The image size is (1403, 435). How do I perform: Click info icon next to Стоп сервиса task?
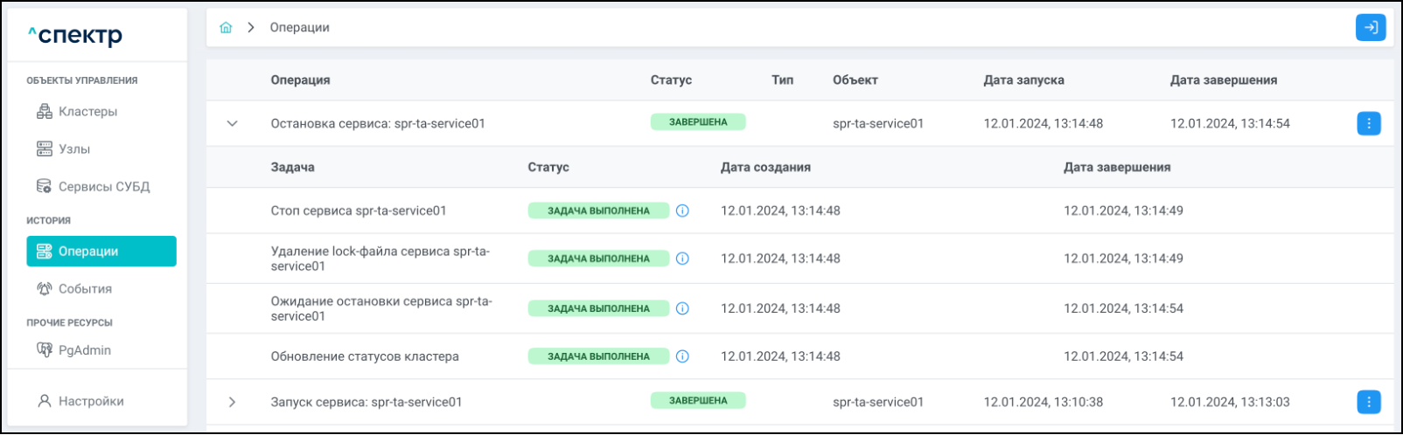(x=682, y=211)
